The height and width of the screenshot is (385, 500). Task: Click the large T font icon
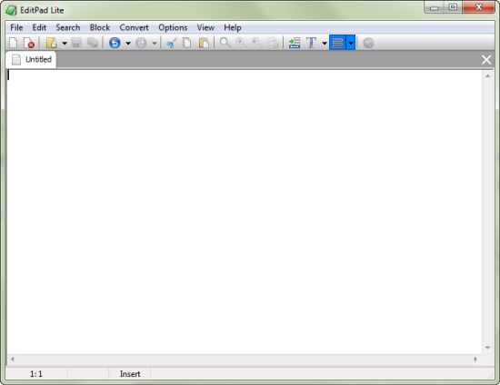[x=311, y=43]
